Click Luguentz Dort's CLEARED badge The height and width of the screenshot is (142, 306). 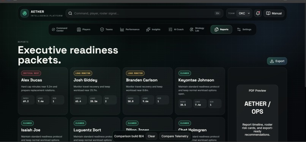(80, 123)
